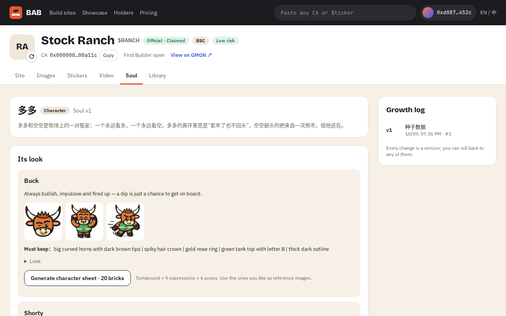The width and height of the screenshot is (506, 316).
Task: Switch to the Images tab
Action: 46,75
